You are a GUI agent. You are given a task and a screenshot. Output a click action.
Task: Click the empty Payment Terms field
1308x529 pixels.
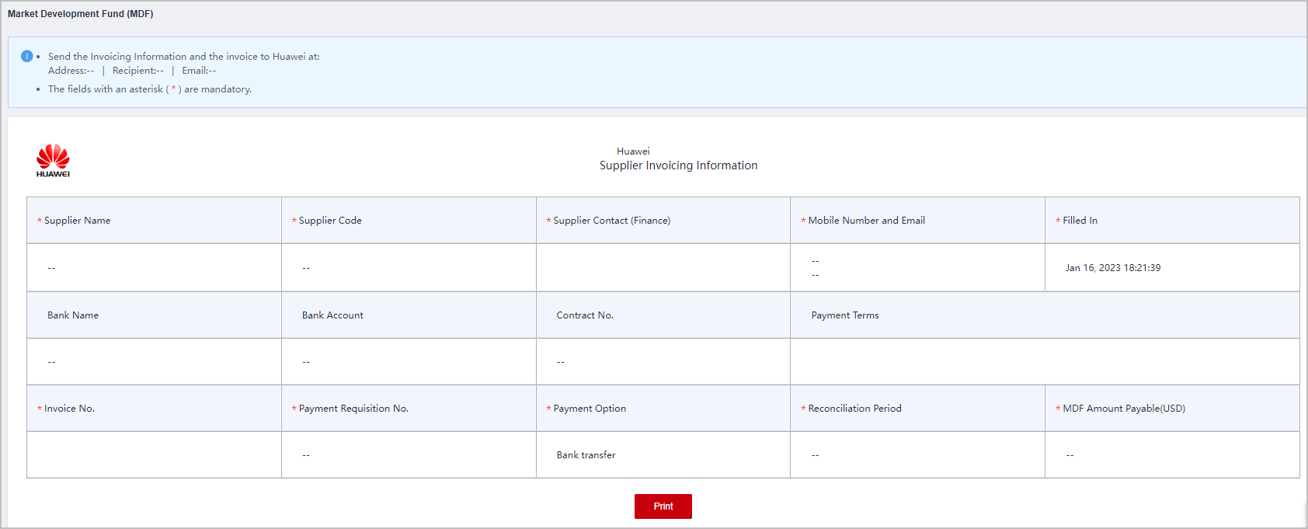1044,362
